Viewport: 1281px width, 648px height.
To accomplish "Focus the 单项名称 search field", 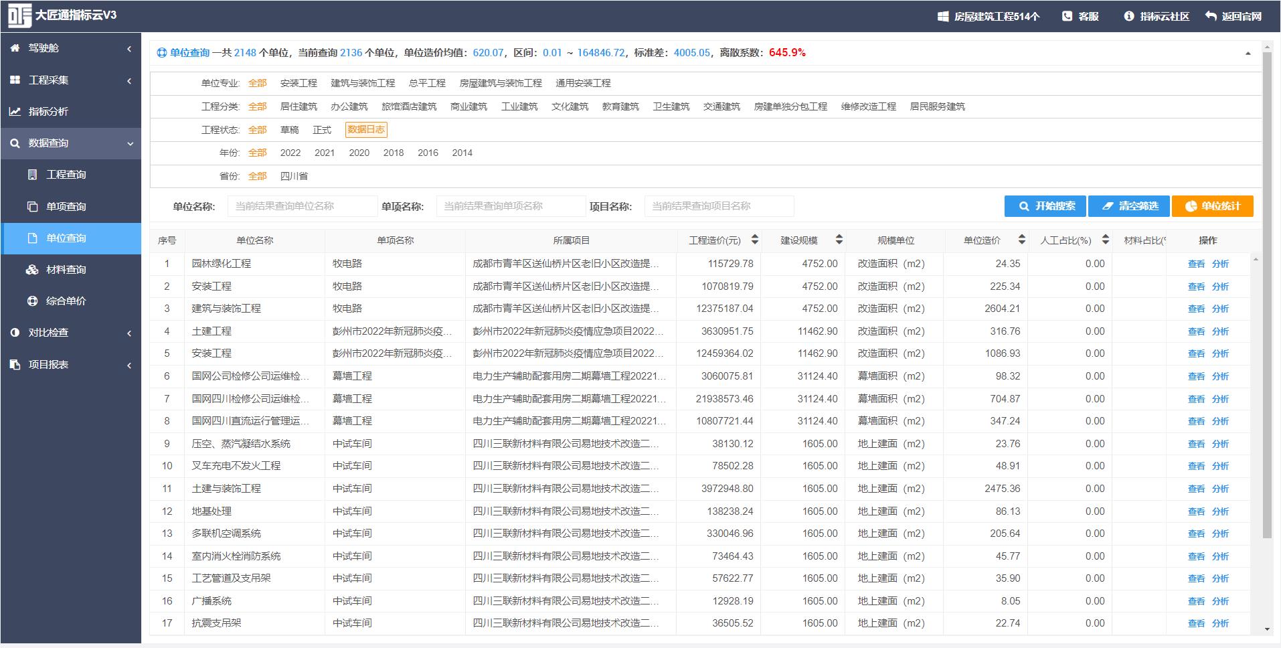I will (x=511, y=206).
